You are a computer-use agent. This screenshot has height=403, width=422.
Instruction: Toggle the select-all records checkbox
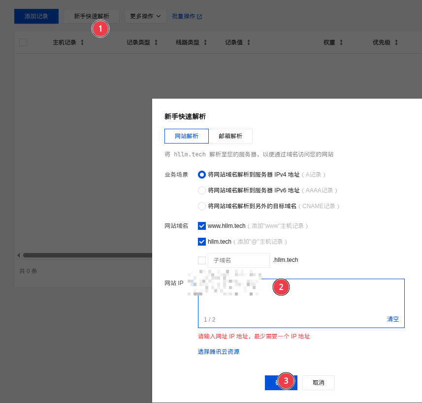pos(23,42)
